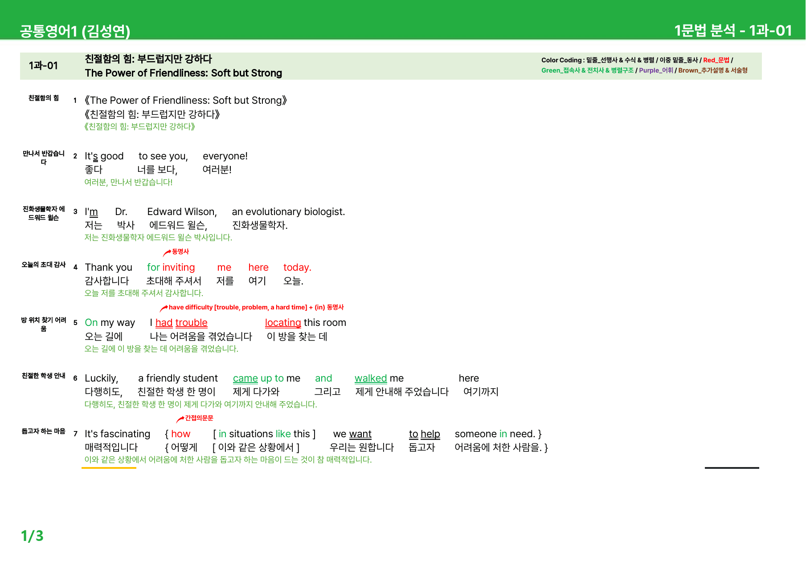Image resolution: width=806 pixels, height=569 pixels.
Task: Click the Korean gloss '제게 안내해 주었습니다'
Action: [402, 392]
